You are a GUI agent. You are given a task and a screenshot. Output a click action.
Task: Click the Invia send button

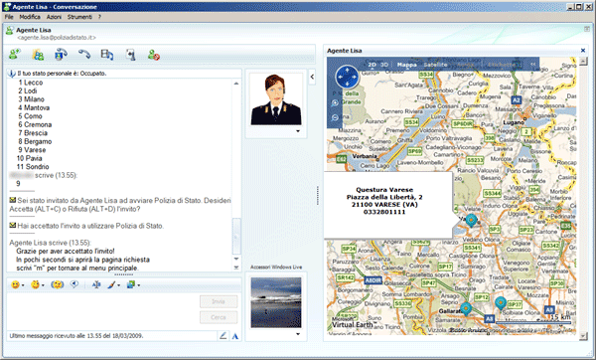pos(219,301)
